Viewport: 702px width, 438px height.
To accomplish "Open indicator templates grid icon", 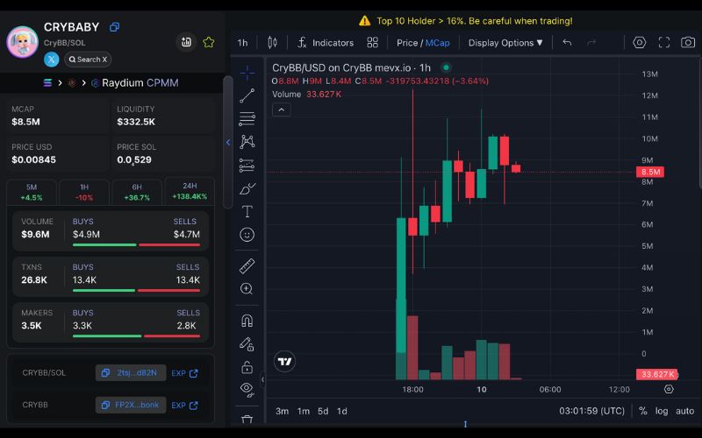I will 372,42.
